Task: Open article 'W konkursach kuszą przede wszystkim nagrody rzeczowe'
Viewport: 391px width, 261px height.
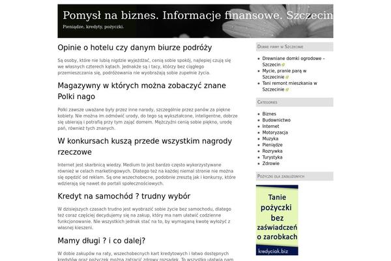Action: point(145,146)
